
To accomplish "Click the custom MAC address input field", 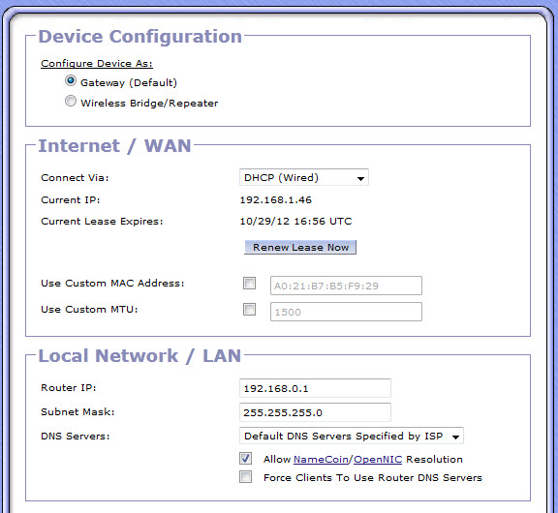I will 346,286.
